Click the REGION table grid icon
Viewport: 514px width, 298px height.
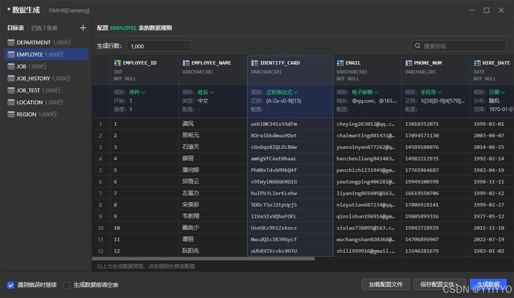tap(10, 114)
